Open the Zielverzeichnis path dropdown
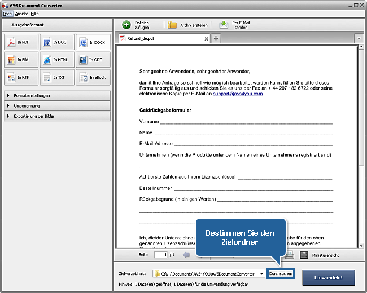The width and height of the screenshot is (367, 293). click(x=262, y=274)
